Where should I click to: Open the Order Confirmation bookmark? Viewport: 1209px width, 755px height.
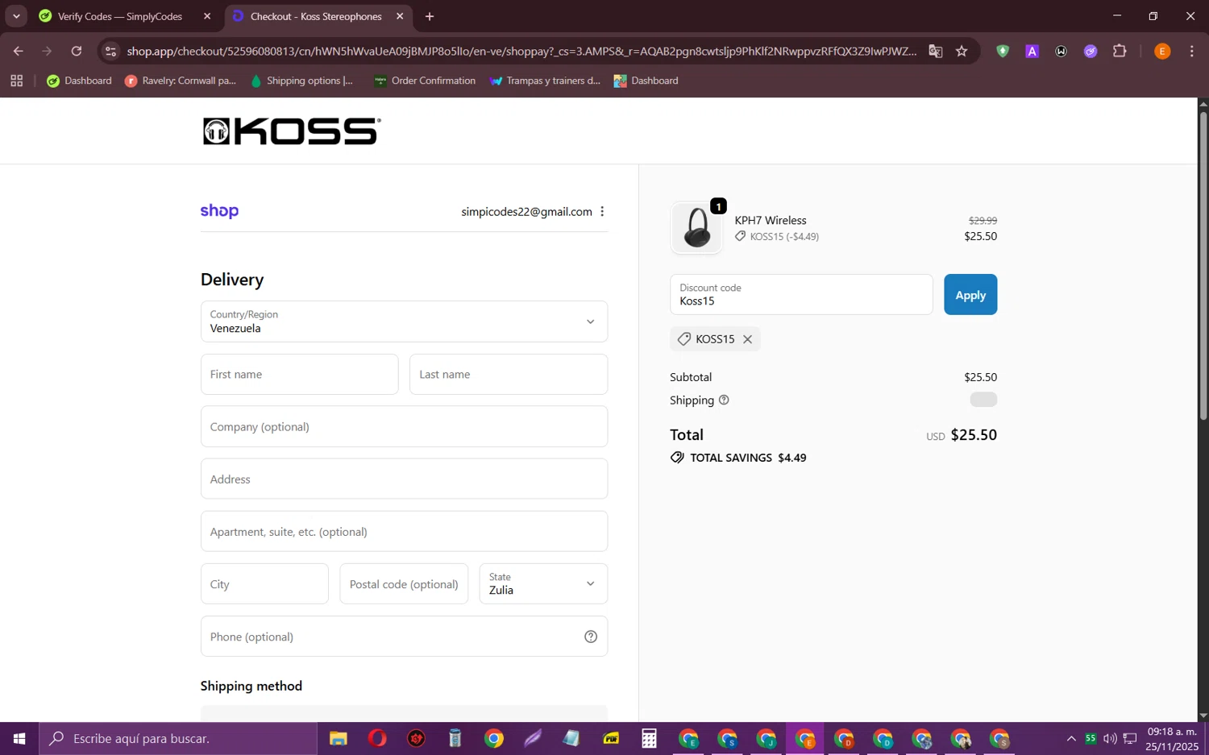click(425, 81)
